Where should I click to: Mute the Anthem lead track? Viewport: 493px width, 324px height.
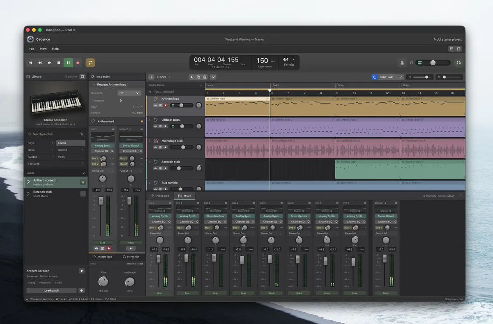coord(156,105)
